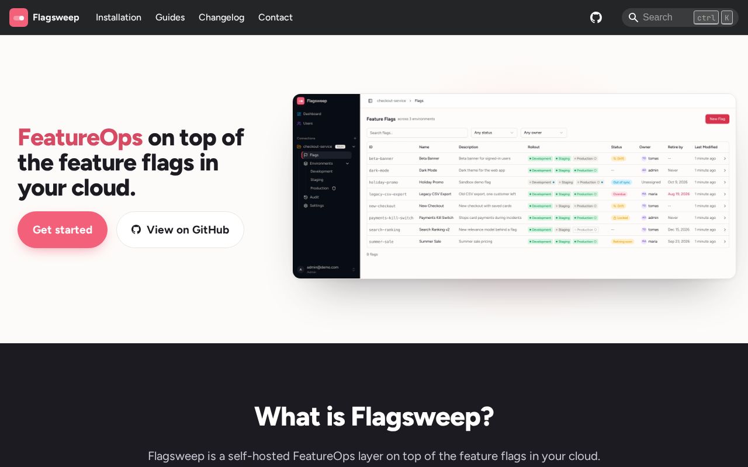Click the plus icon next to Connections
The width and height of the screenshot is (748, 467).
point(355,138)
